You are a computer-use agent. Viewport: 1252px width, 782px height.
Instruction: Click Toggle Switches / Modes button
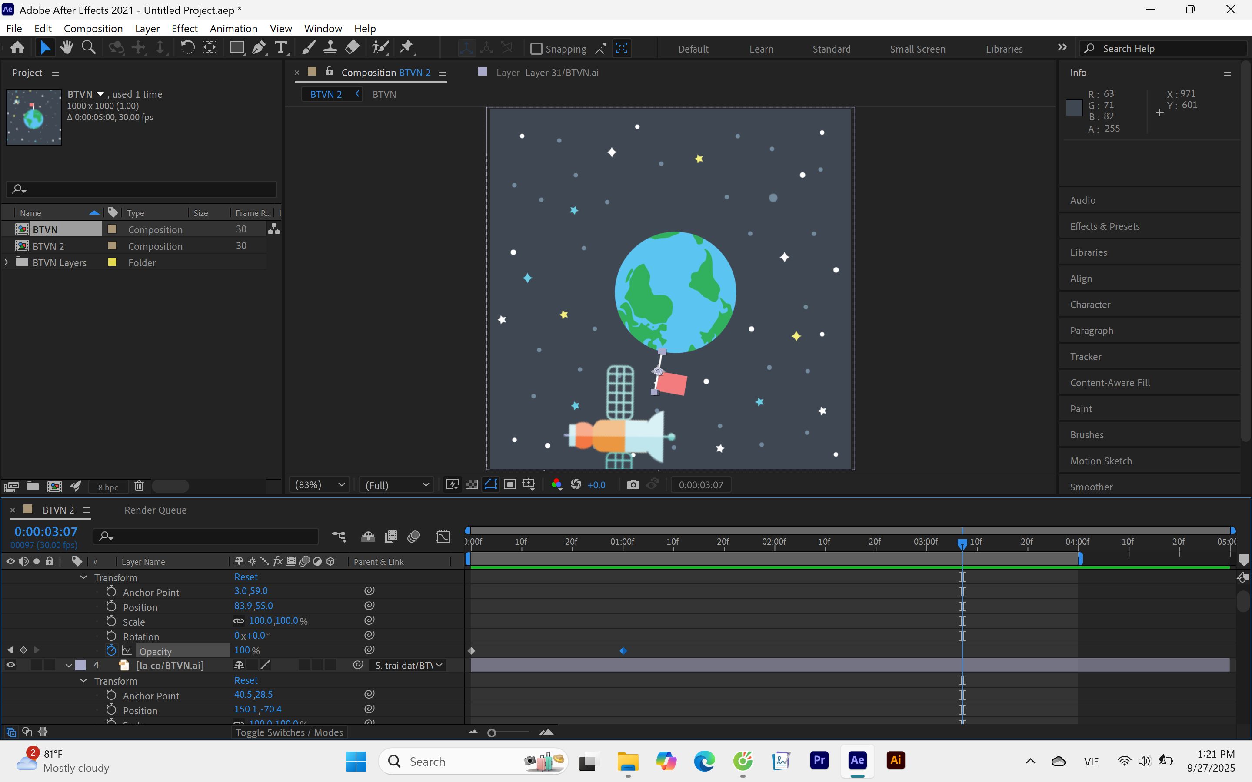289,732
